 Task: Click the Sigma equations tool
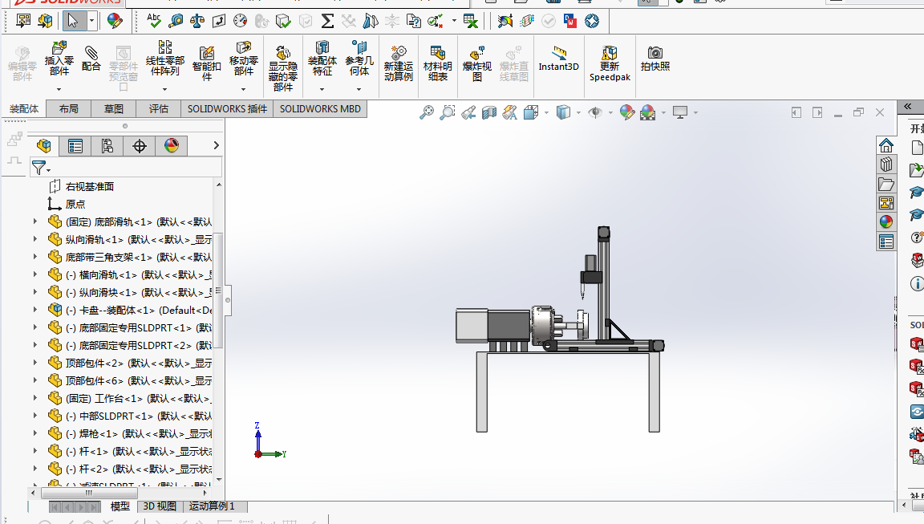tap(327, 21)
